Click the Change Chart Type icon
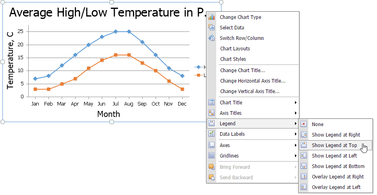377x195 pixels. 211,17
